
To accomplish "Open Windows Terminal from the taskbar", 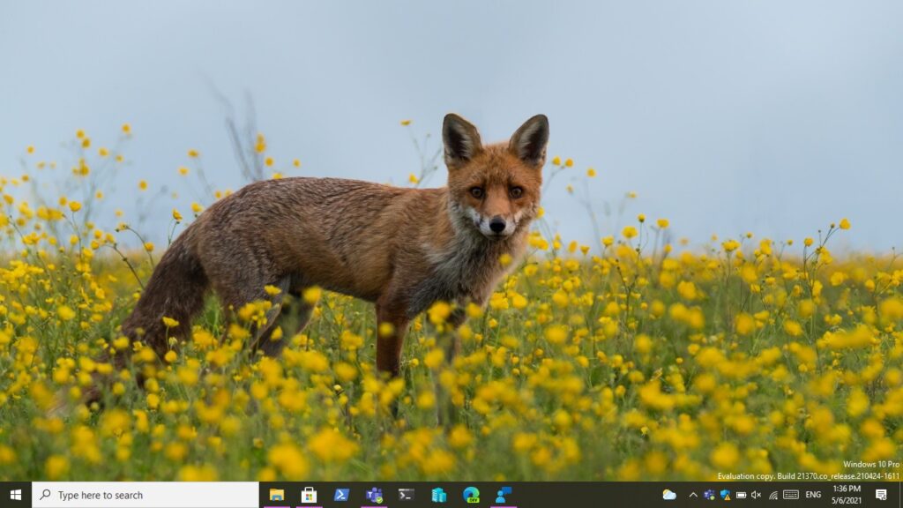I will 406,495.
